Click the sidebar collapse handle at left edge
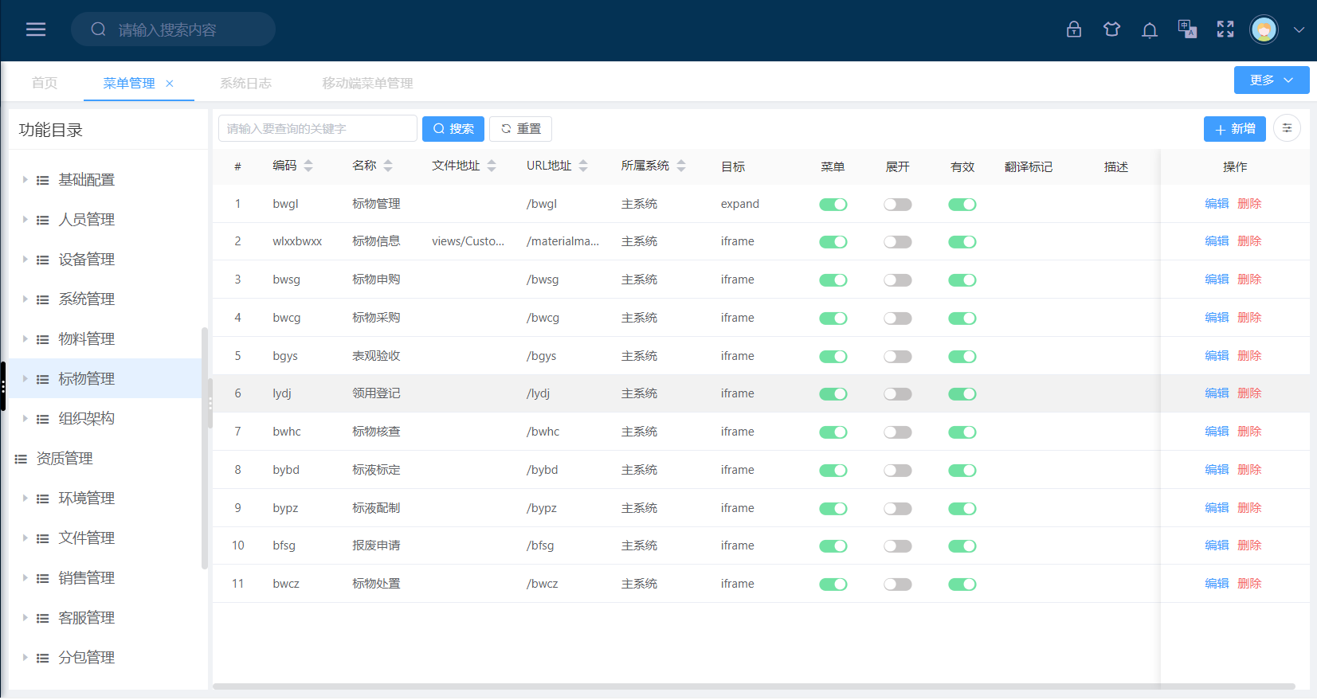 3,387
